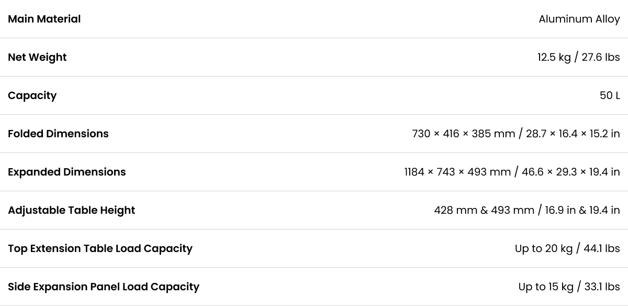Select the 50 L capacity value
Viewport: 628px width, 306px height.
[610, 95]
